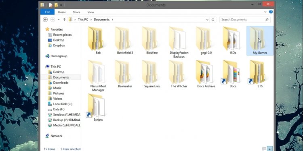Screen dimensions: 303x151
Task: Open the address bar history dropdown
Action: tap(207, 19)
